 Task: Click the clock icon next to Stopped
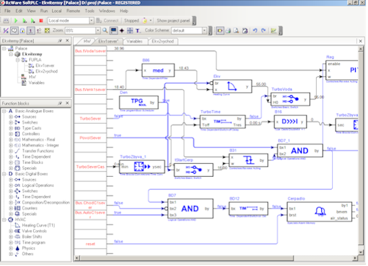coord(145,21)
